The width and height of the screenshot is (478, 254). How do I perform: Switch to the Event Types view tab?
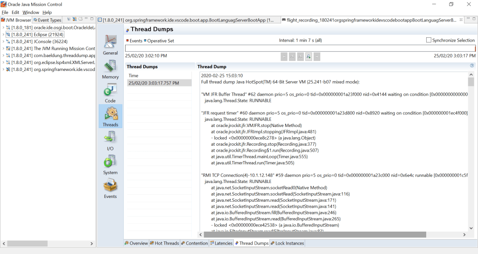click(x=47, y=20)
